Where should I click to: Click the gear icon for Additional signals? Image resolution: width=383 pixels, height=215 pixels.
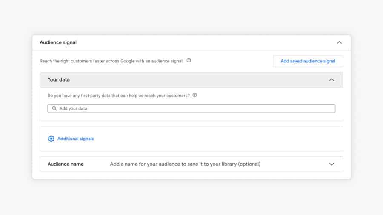(x=51, y=139)
